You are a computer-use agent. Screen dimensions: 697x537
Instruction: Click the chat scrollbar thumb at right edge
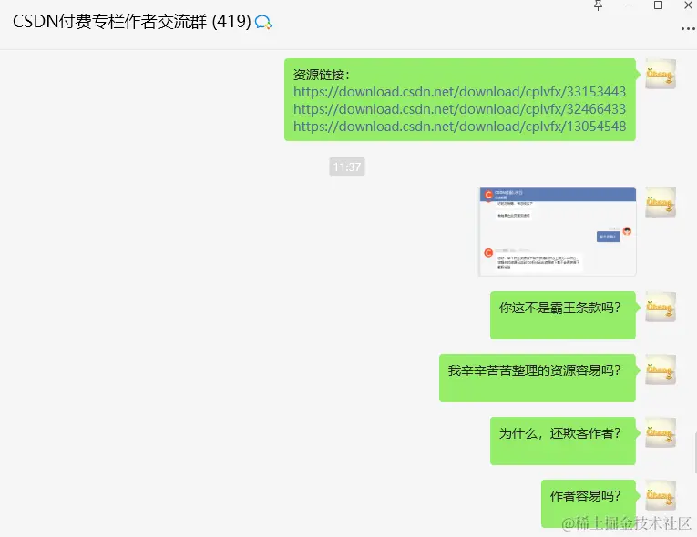[x=695, y=452]
